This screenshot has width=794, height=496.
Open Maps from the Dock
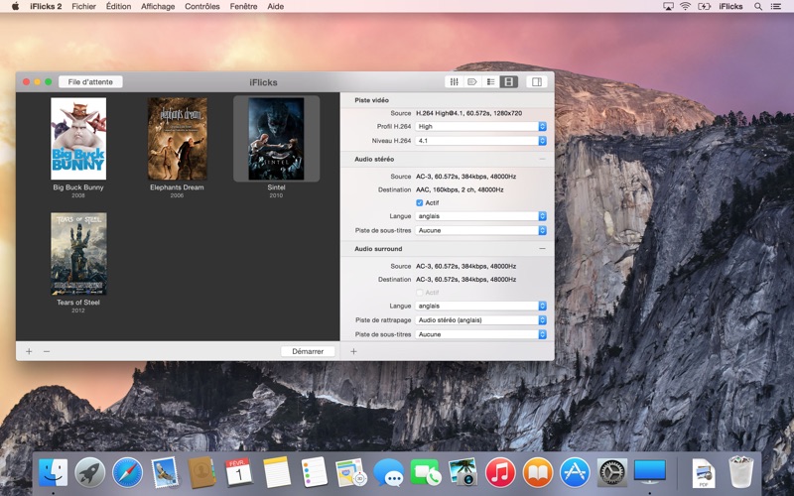[351, 473]
